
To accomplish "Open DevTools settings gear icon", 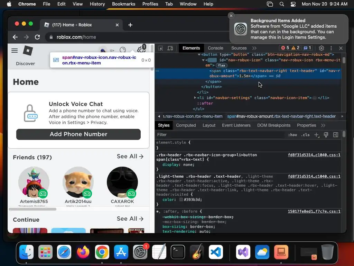I will pos(321,48).
